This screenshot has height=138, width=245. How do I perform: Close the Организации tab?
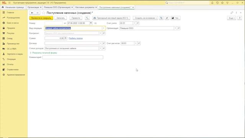pyautogui.click(x=41, y=7)
